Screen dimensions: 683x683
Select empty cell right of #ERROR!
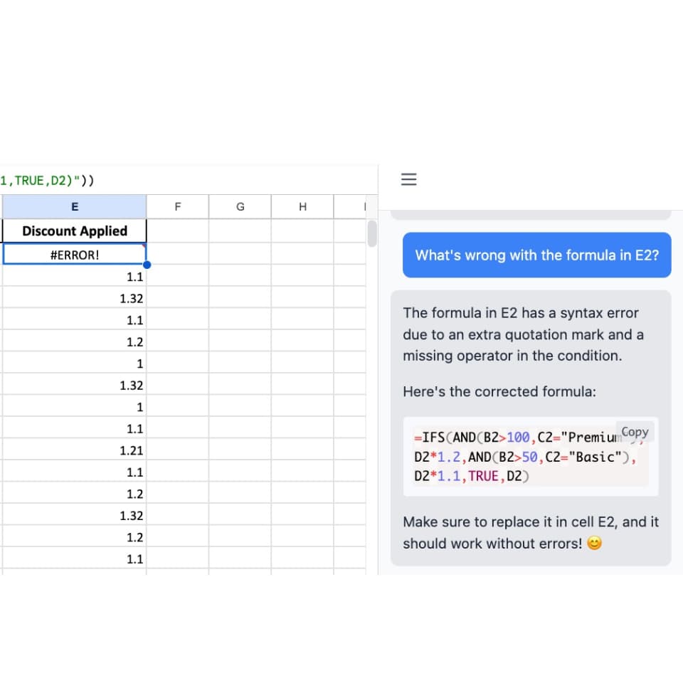(x=177, y=255)
